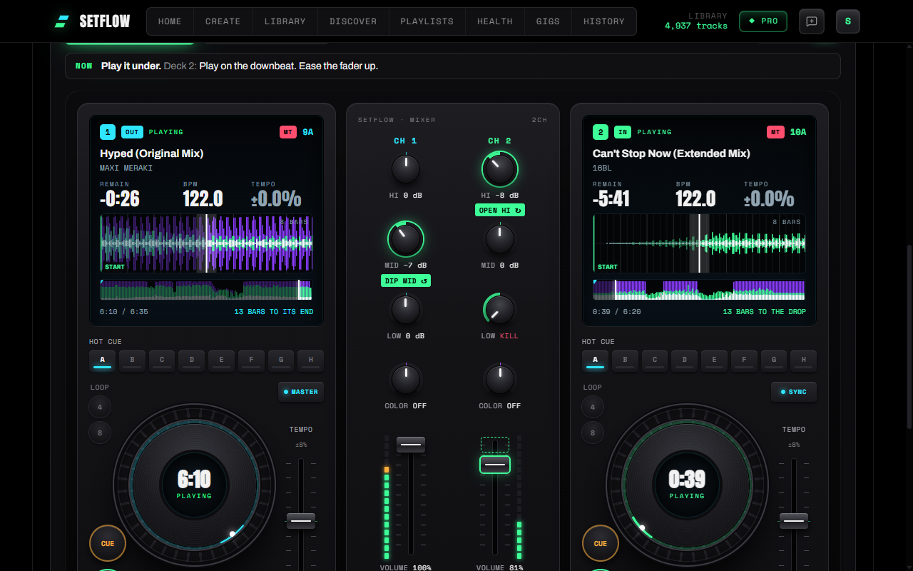Click the DIP MID hint button
The height and width of the screenshot is (571, 913).
[x=406, y=281]
